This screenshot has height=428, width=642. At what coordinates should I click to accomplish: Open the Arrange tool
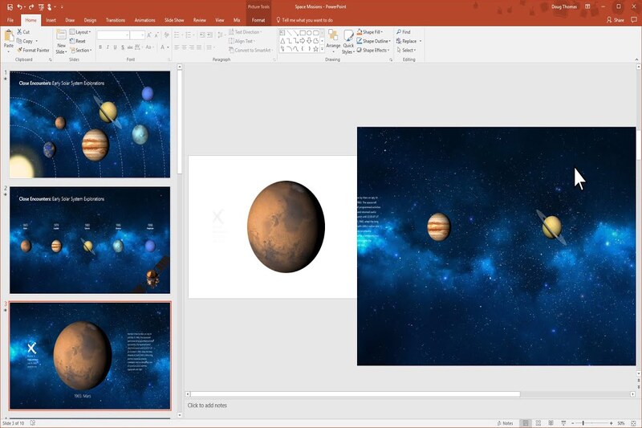point(333,40)
